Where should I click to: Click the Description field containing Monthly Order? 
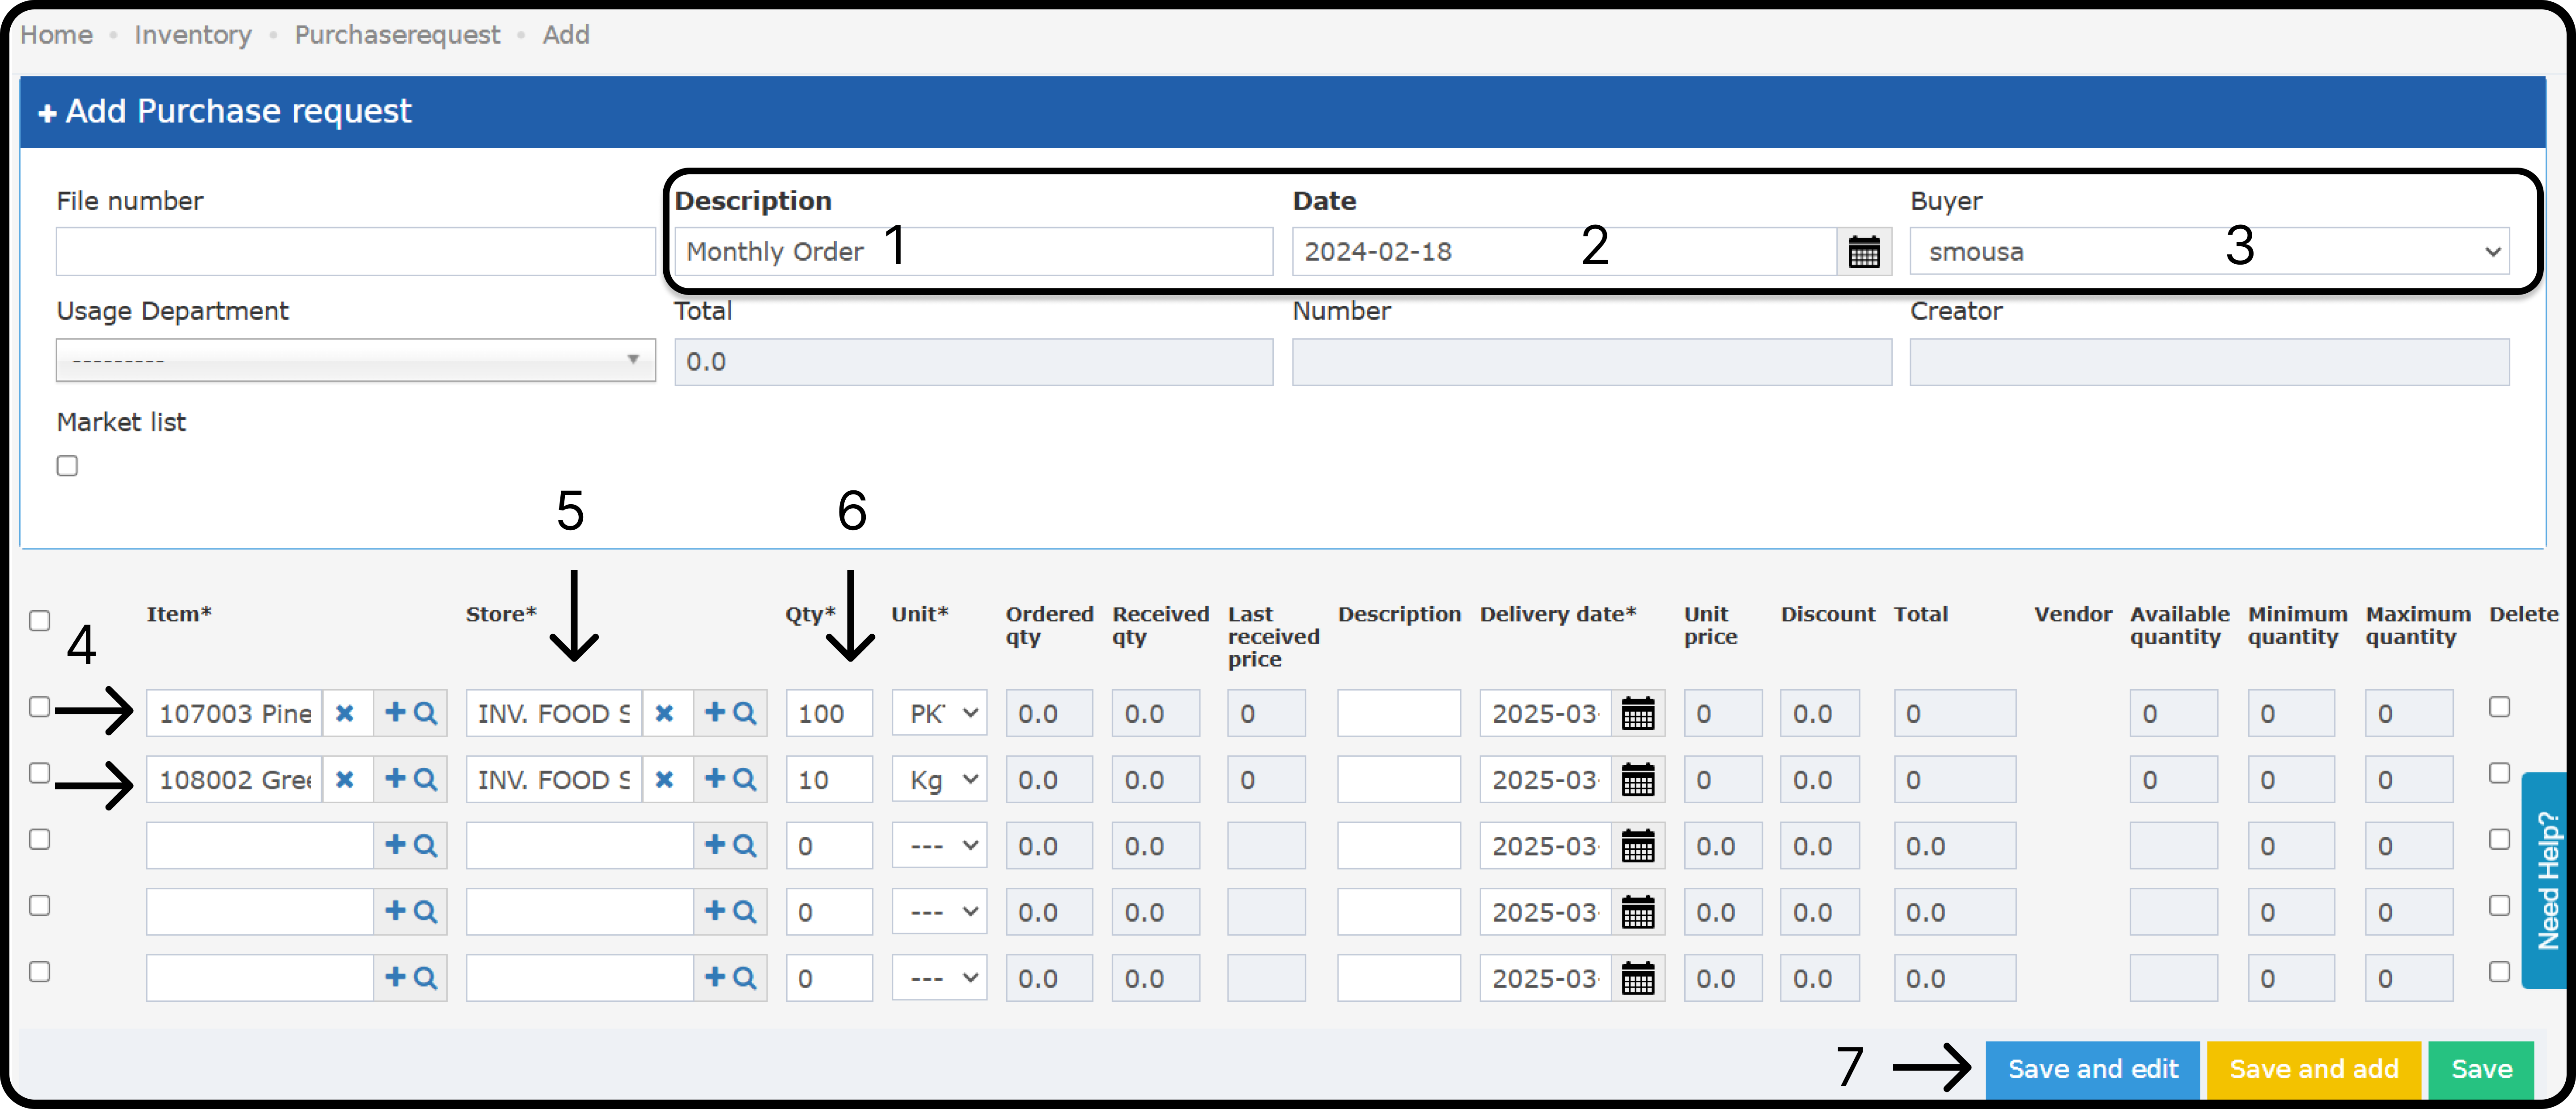click(973, 252)
